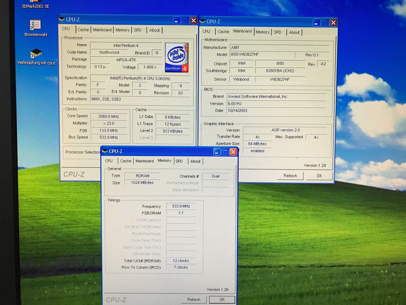
Task: Open the 3DMark2001 SE desktop shortcut
Action: 35,4
